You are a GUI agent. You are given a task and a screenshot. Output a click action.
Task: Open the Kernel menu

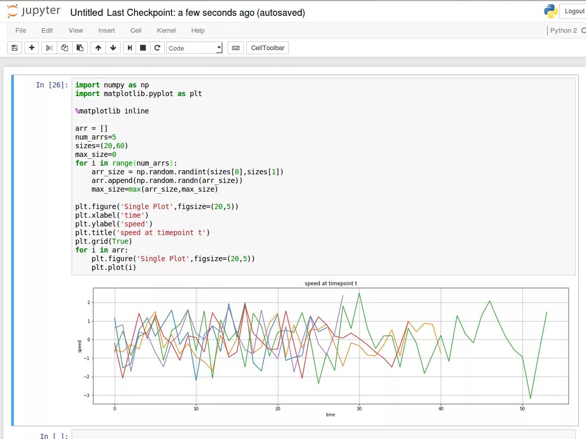(x=166, y=31)
